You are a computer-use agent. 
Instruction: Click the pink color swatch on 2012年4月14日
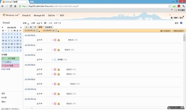click(x=55, y=104)
